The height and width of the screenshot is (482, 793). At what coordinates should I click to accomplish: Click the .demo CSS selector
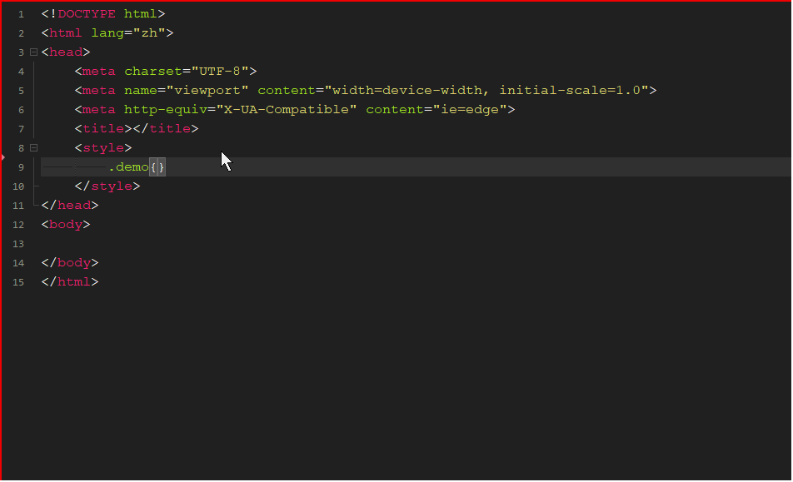pos(128,167)
